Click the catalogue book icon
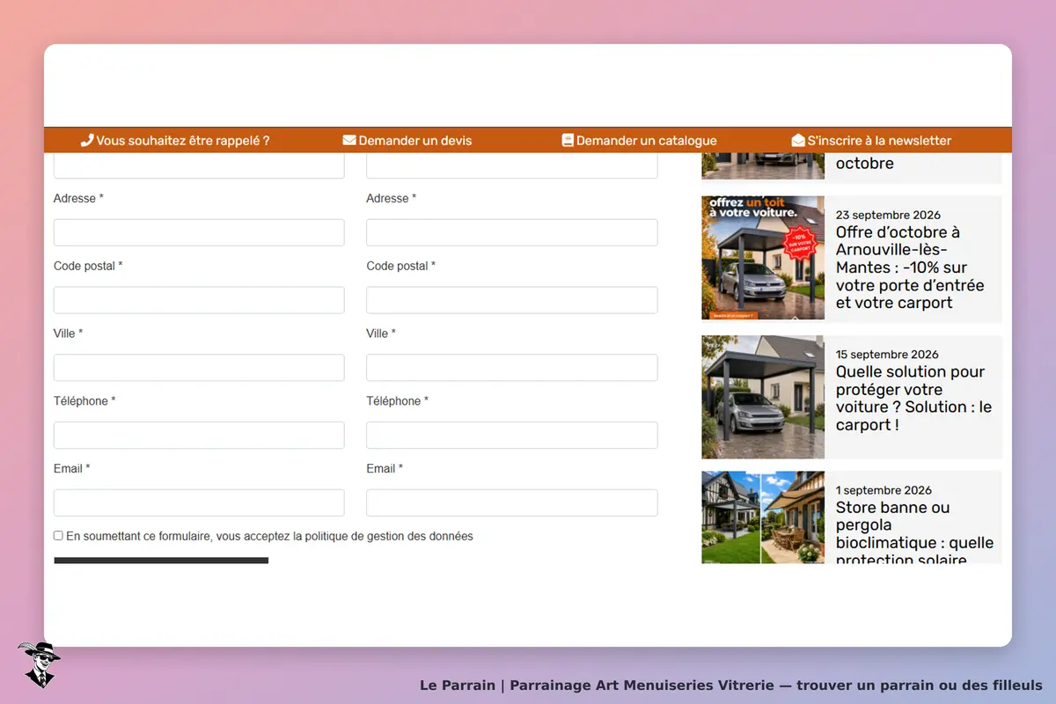This screenshot has height=704, width=1056. [x=568, y=140]
